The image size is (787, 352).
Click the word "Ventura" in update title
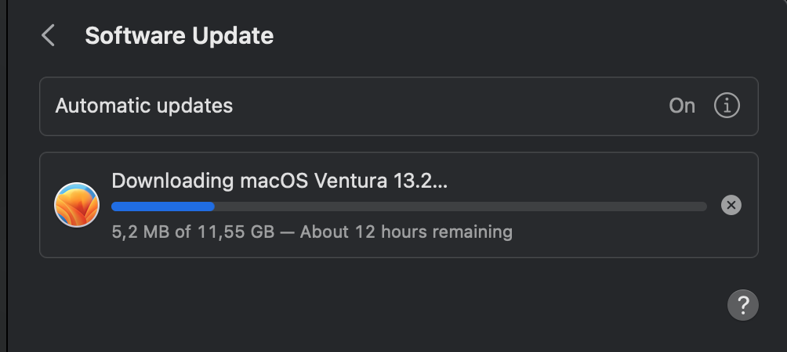coord(350,181)
